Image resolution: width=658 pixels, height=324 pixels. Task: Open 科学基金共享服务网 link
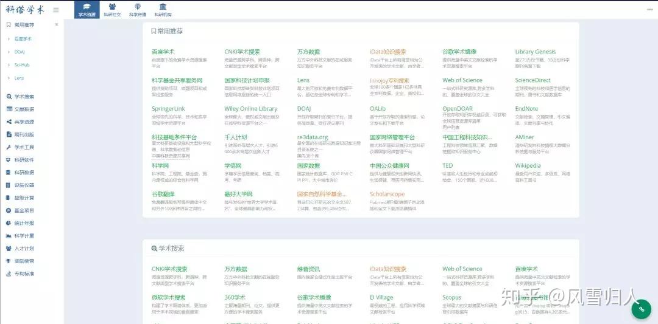click(177, 80)
